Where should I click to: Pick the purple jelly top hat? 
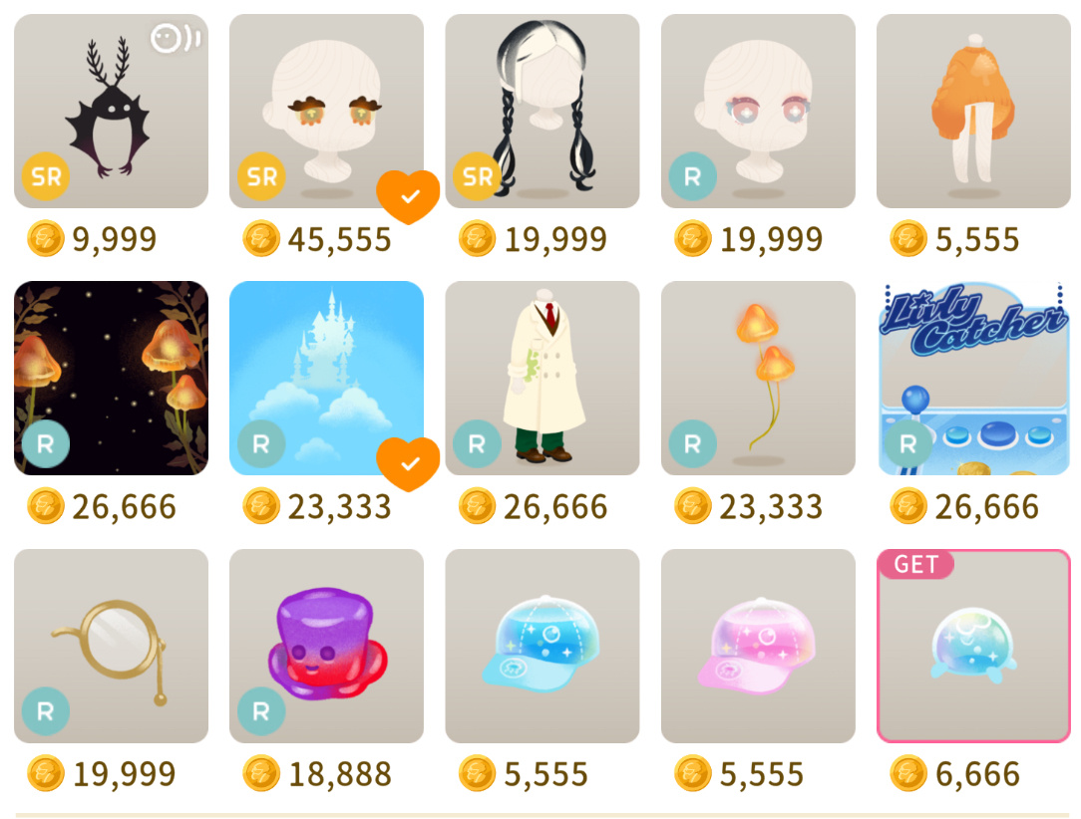pyautogui.click(x=327, y=646)
